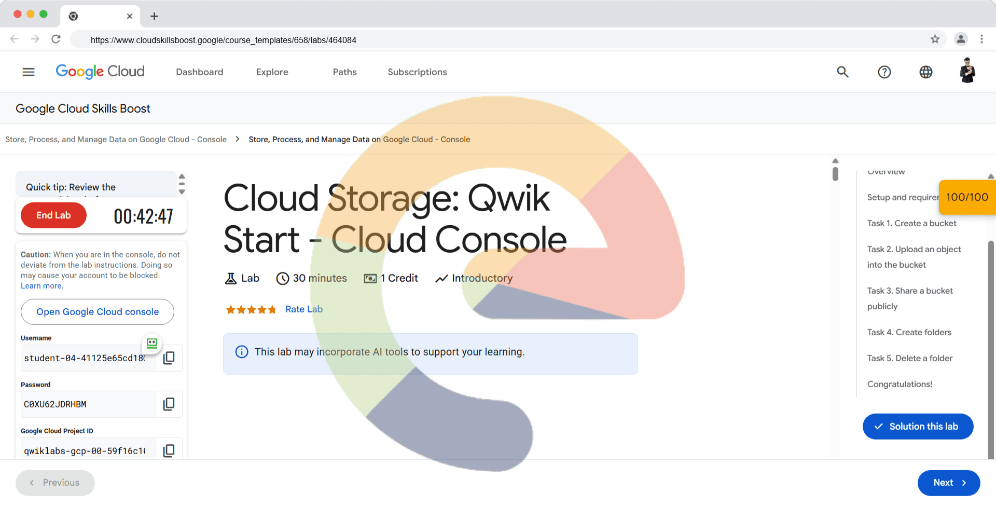Go to the Dashboard menu item
The width and height of the screenshot is (996, 506).
pos(199,72)
